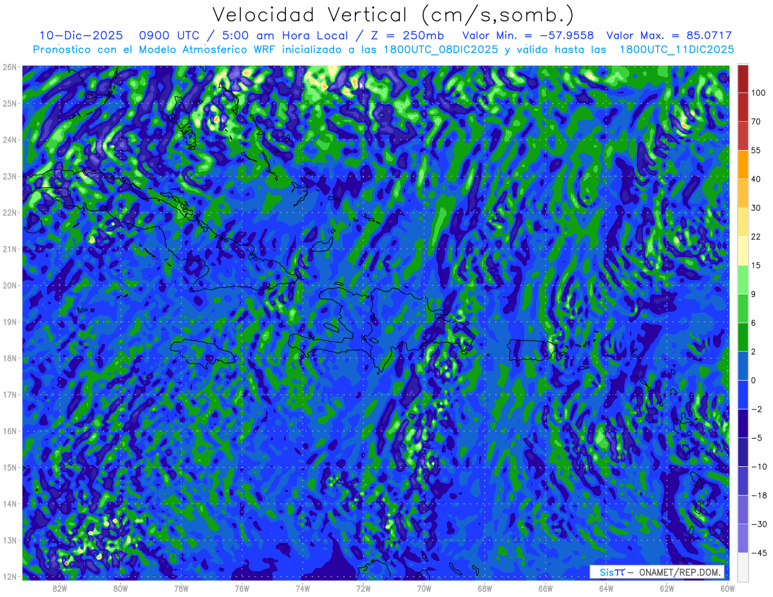
Task: Click the "25N" latitude label
Action: [9, 103]
